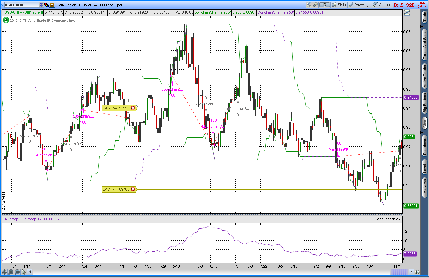Toggle the orange # symbol button

52,5
